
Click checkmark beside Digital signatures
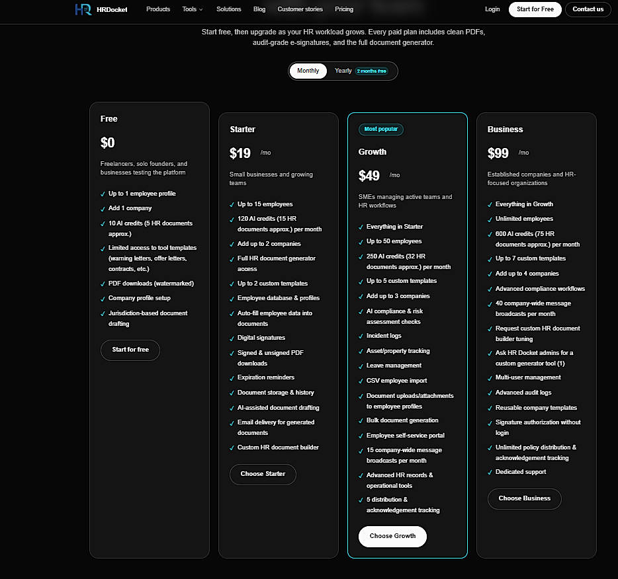232,338
